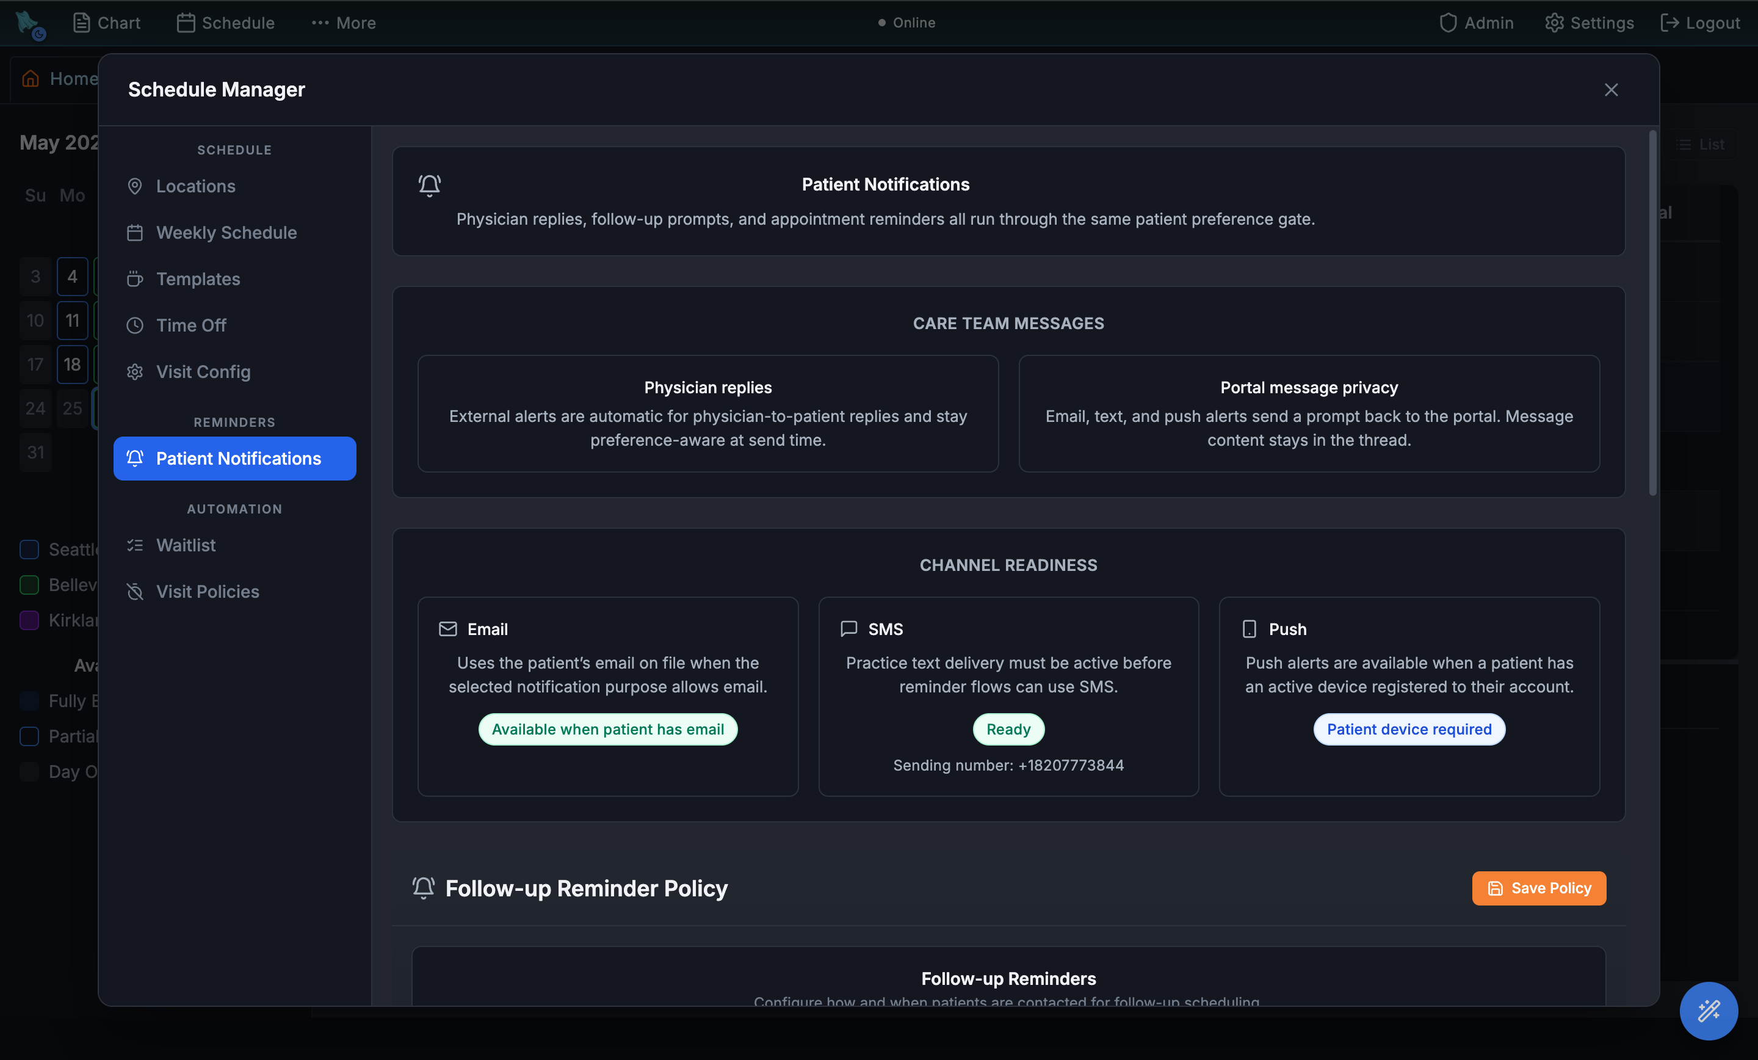
Task: Open Visit Config section
Action: pos(234,372)
